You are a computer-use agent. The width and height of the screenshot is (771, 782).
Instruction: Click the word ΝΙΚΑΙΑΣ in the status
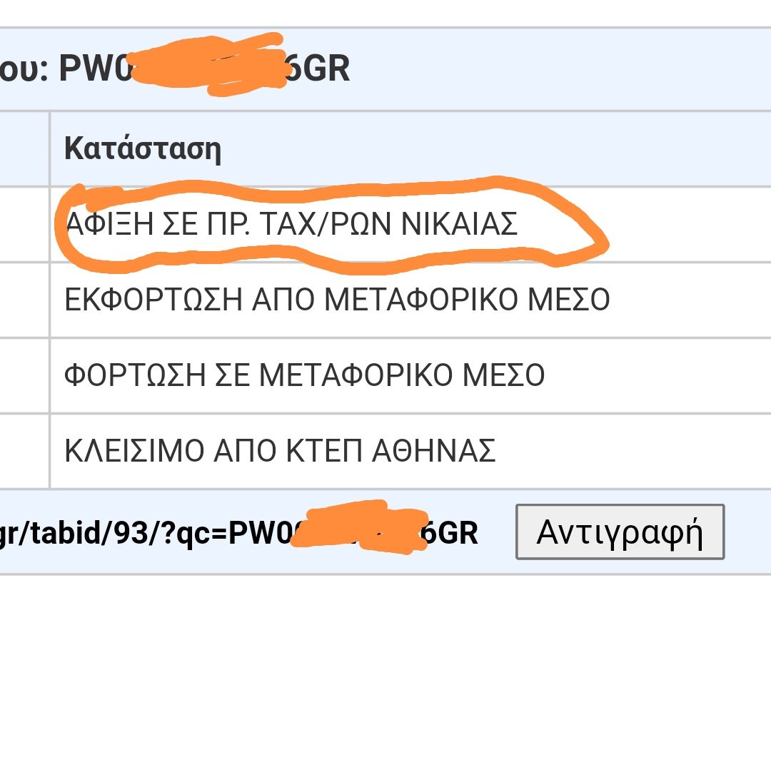(459, 224)
